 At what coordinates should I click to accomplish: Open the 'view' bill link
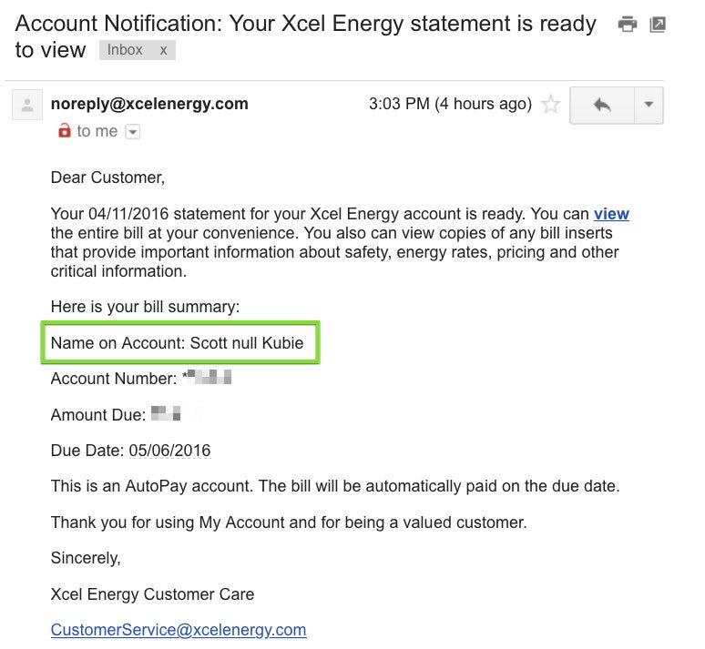(611, 214)
